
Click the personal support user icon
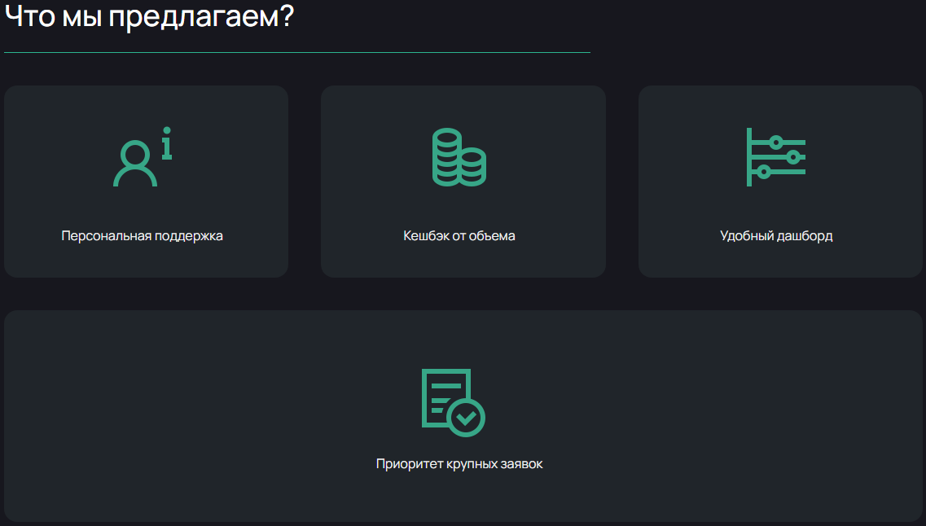143,156
